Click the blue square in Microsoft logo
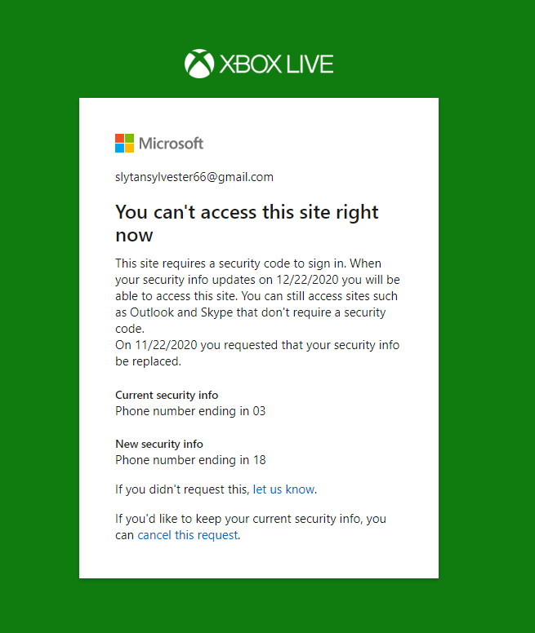Screen dimensions: 535x633 119,148
